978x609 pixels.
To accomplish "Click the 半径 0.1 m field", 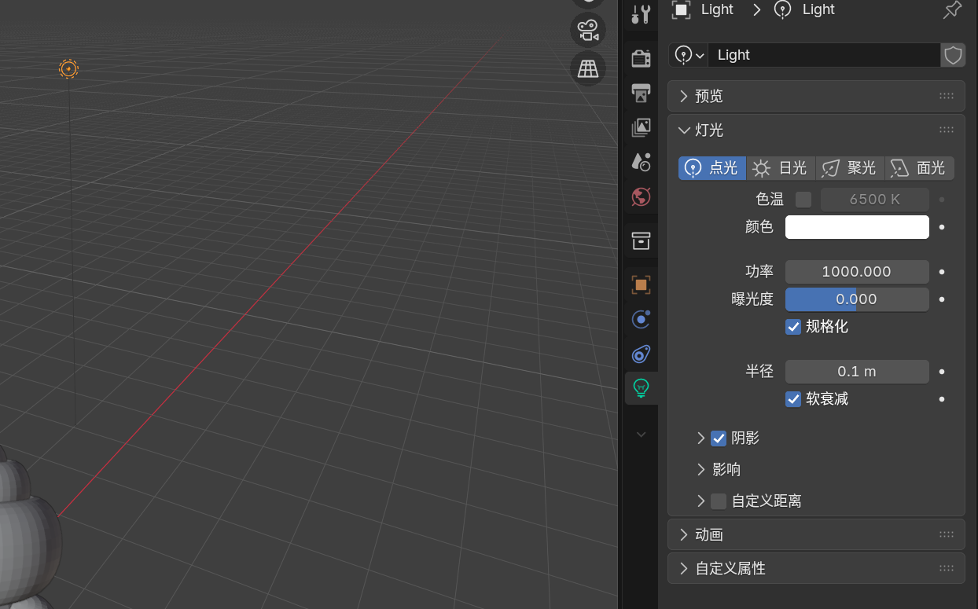I will click(x=857, y=372).
